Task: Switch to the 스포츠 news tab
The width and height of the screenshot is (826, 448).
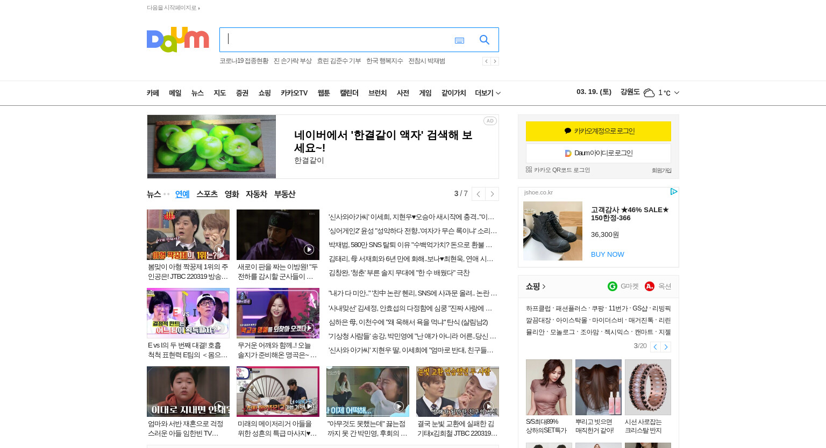Action: click(x=207, y=194)
